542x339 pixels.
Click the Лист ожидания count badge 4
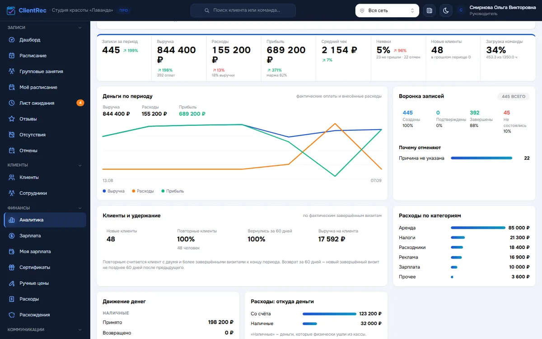tap(80, 103)
